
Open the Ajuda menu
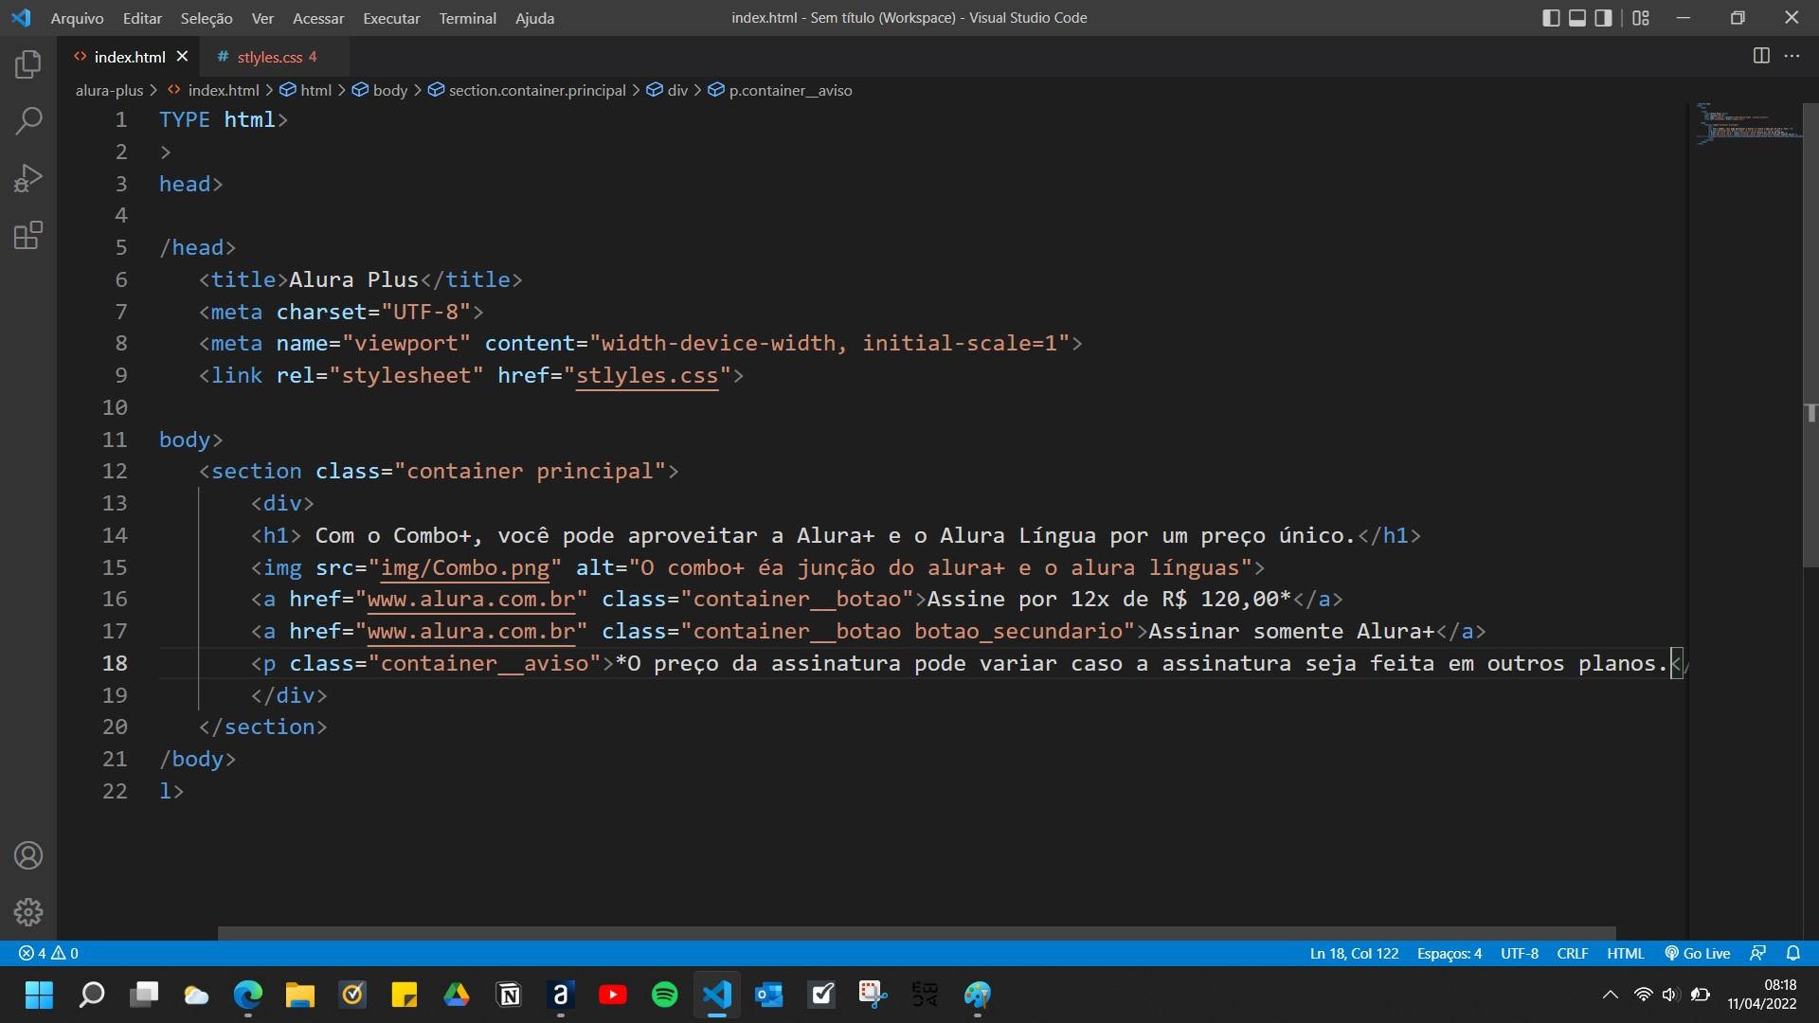click(x=534, y=18)
